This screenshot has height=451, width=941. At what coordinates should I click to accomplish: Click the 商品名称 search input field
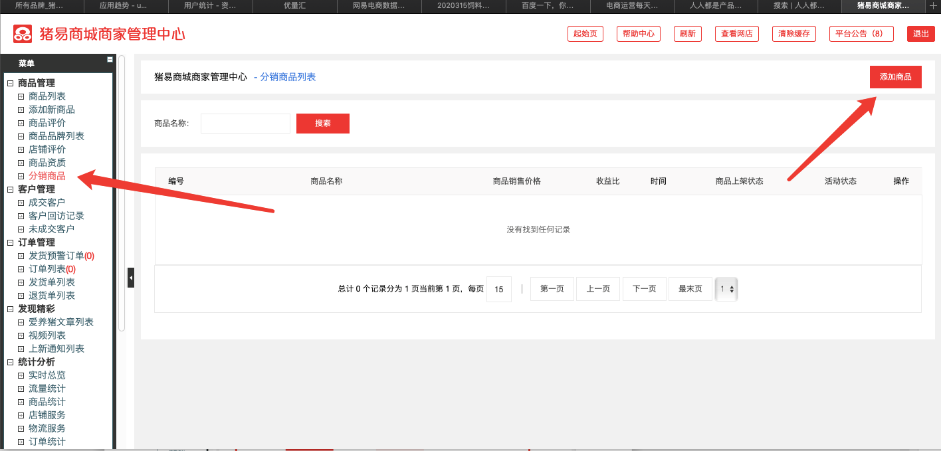pyautogui.click(x=245, y=124)
